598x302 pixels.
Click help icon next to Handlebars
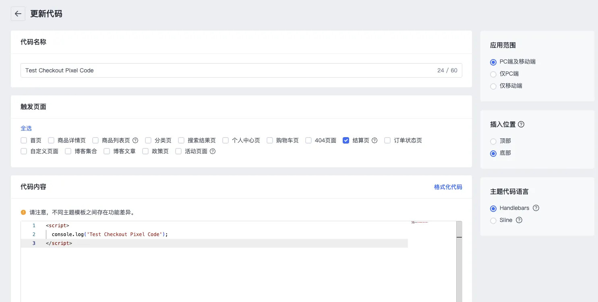[536, 208]
